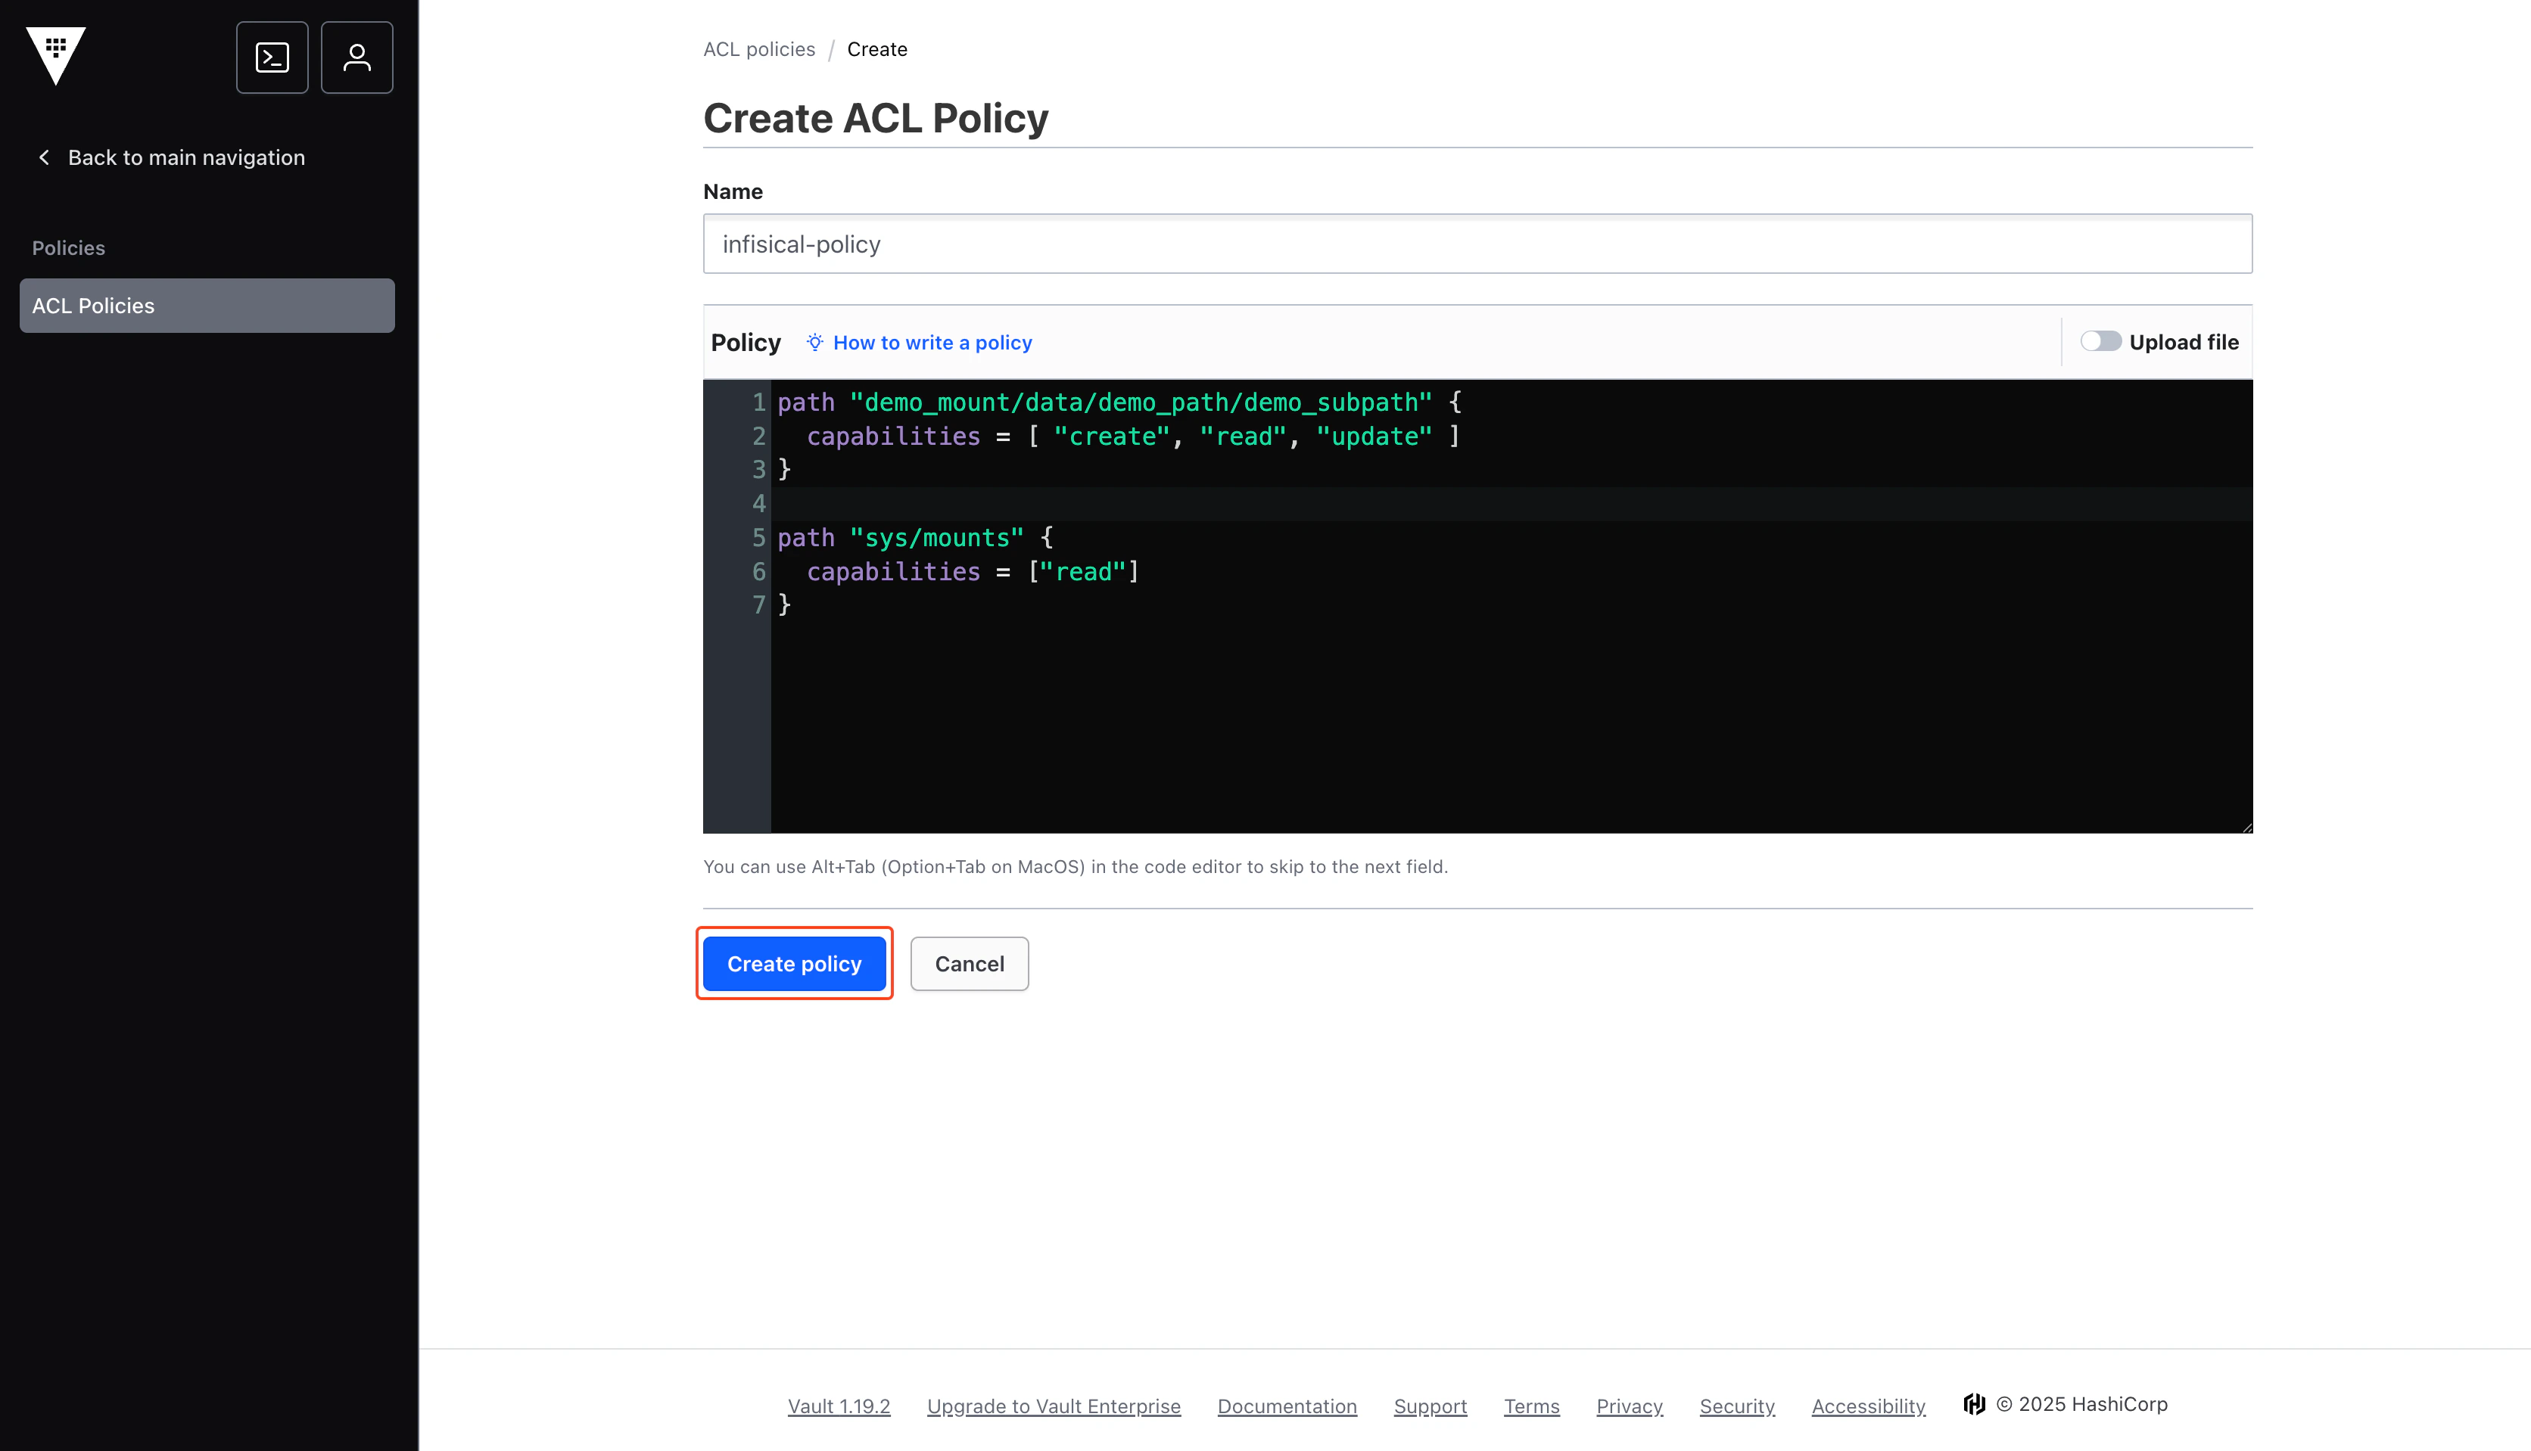The image size is (2531, 1451).
Task: Open the console terminal icon
Action: [272, 57]
